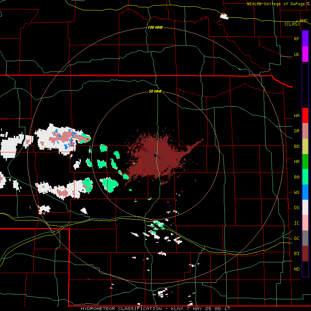311x311 pixels.
Task: Select the 'BD' legend label
Action: [x=296, y=147]
